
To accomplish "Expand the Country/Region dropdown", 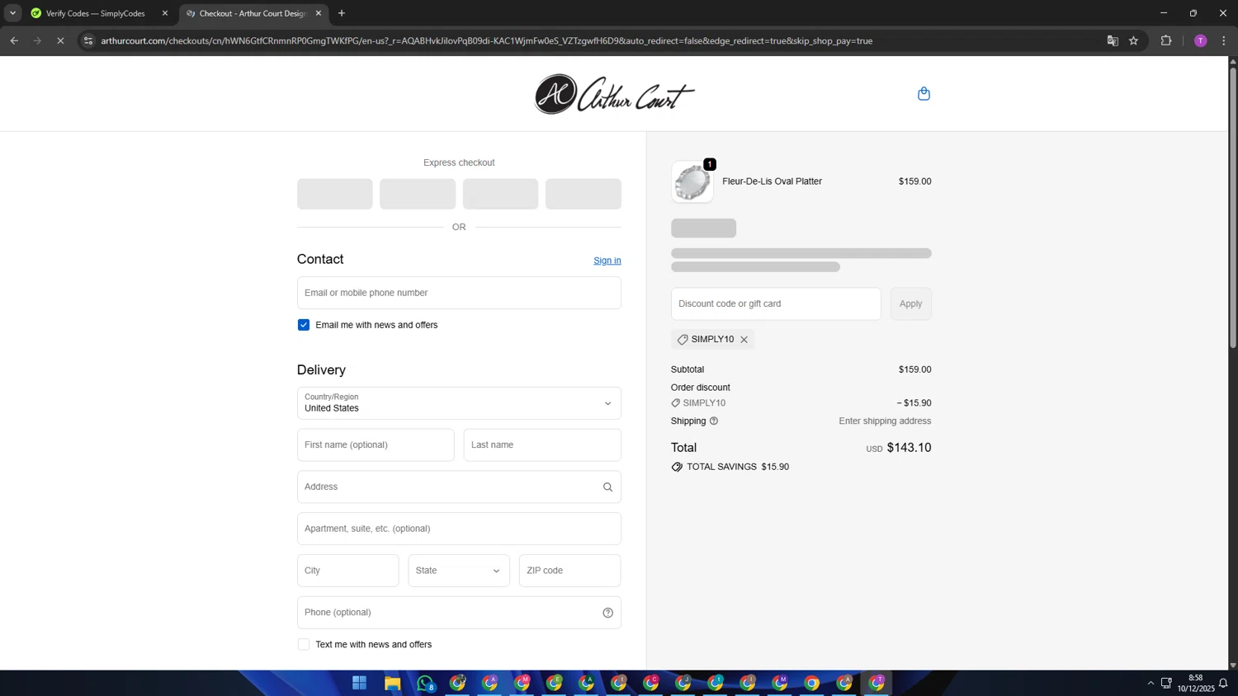I will click(x=459, y=403).
